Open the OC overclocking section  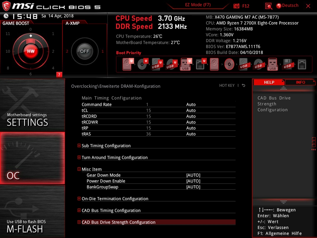click(32, 158)
